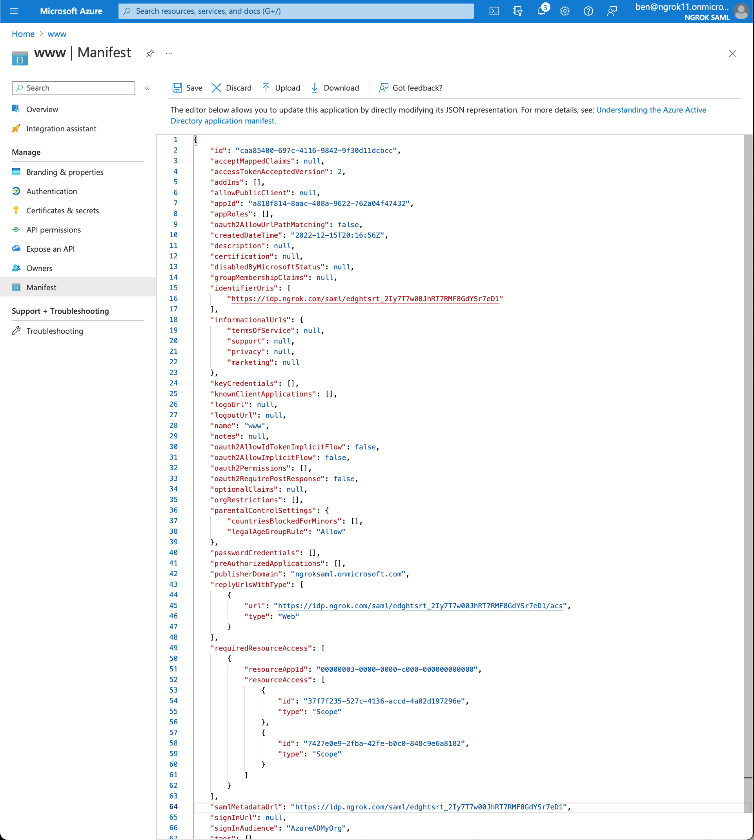
Task: Click the editor vertical scrollbar
Action: pyautogui.click(x=748, y=456)
